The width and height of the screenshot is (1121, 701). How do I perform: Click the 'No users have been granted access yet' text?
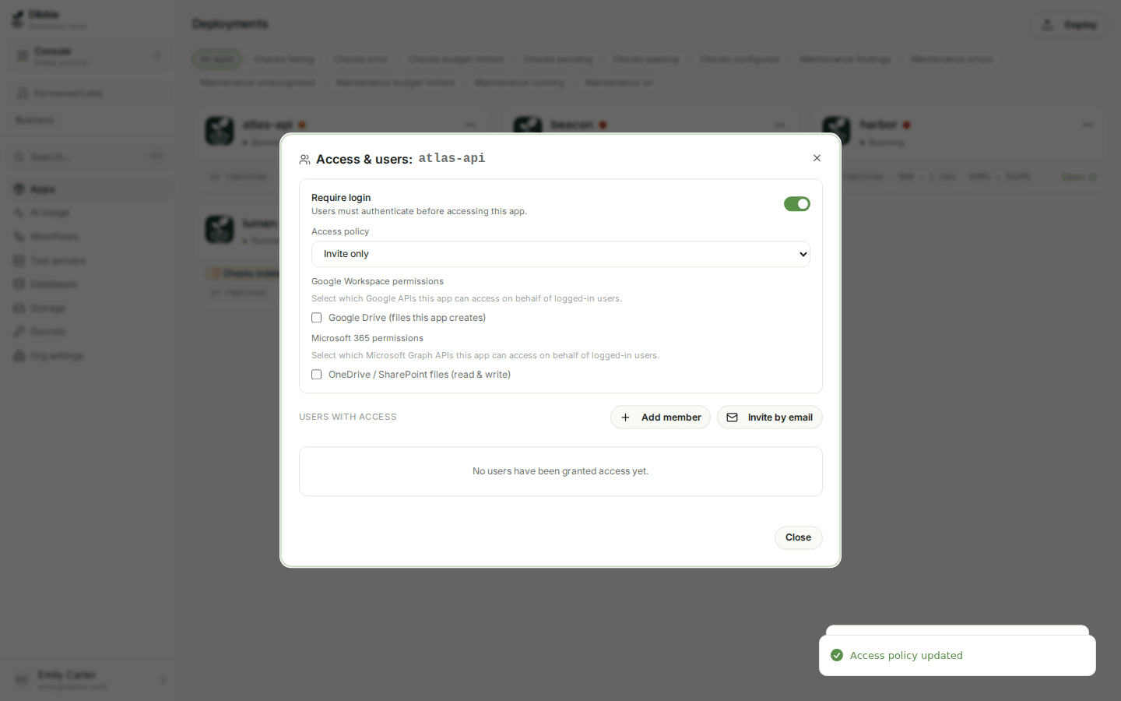(x=560, y=471)
